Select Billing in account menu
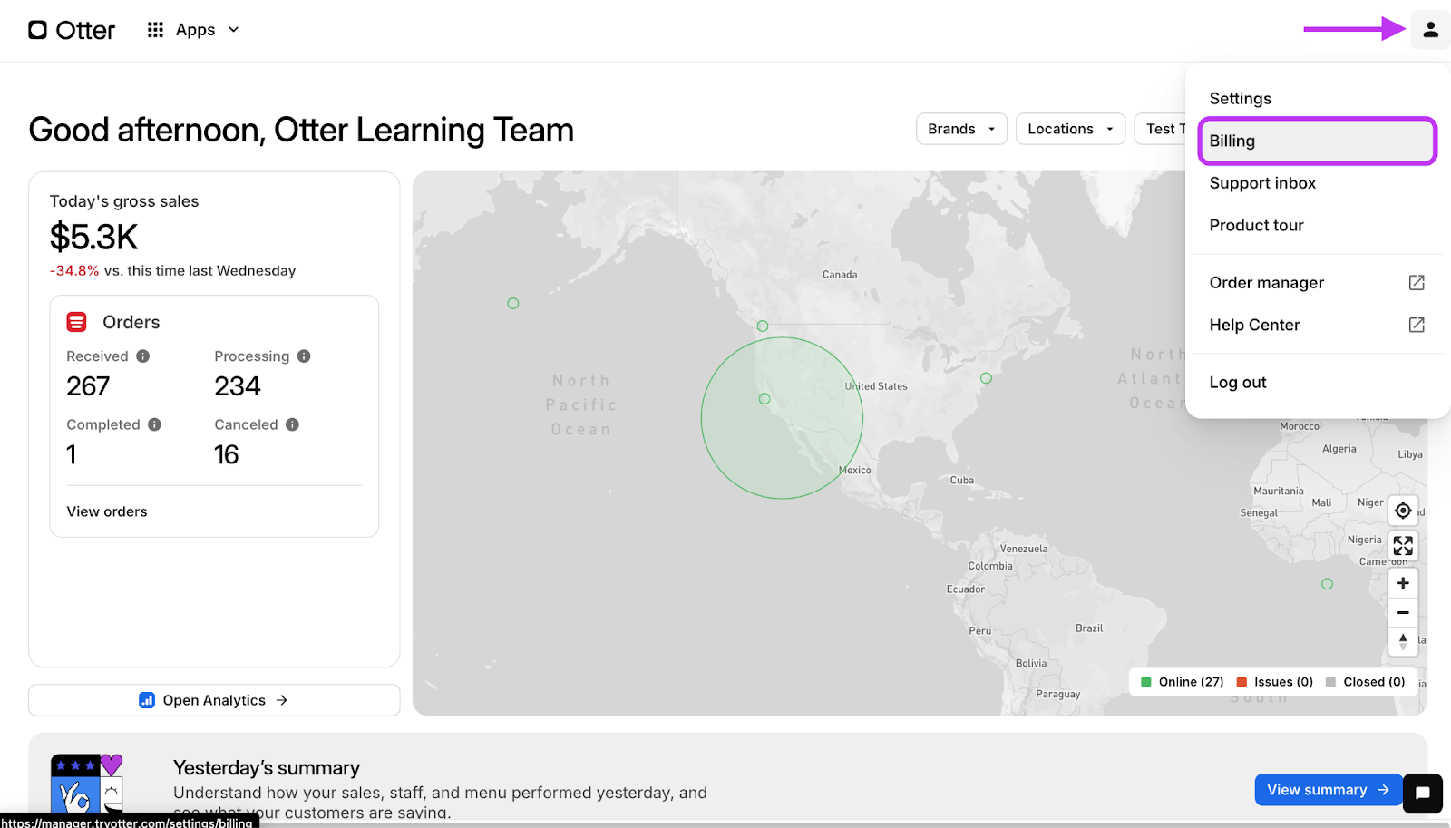The image size is (1451, 828). [x=1317, y=141]
